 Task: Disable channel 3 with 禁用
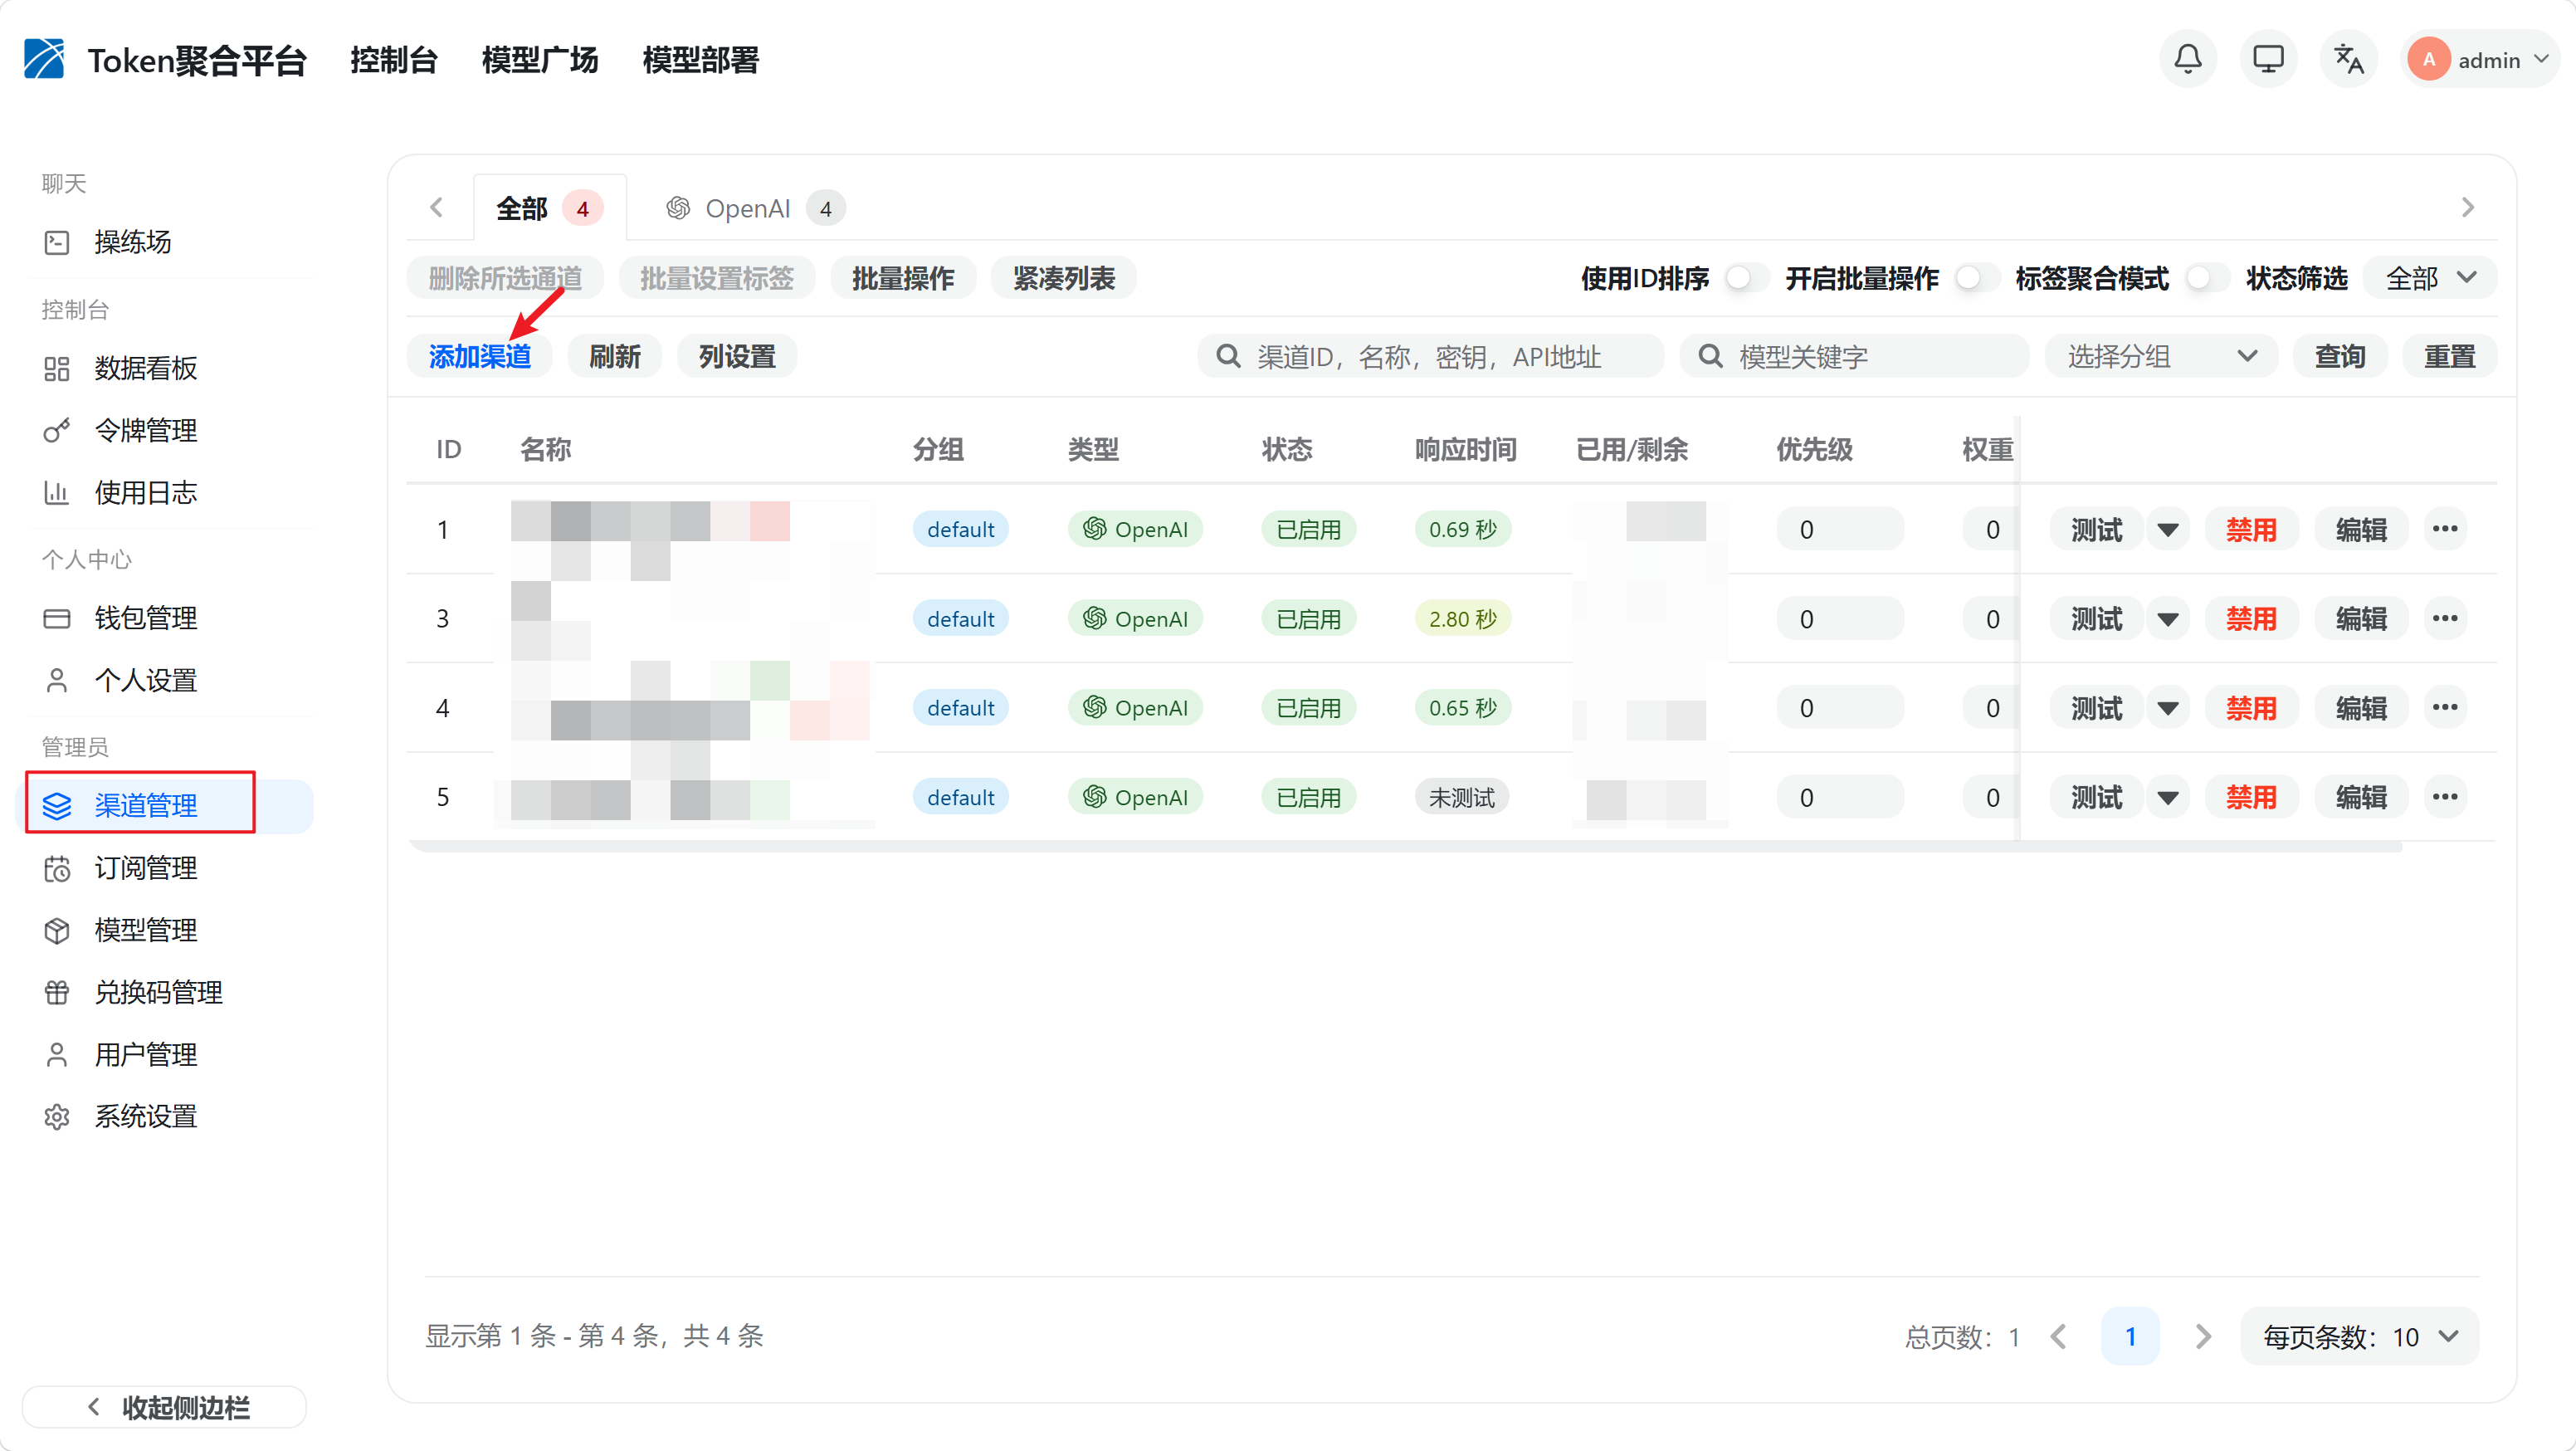(x=2251, y=618)
